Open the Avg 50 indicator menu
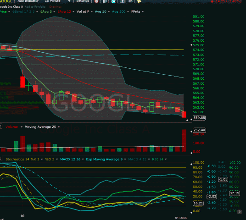The height and width of the screenshot is (220, 246). tap(101, 11)
